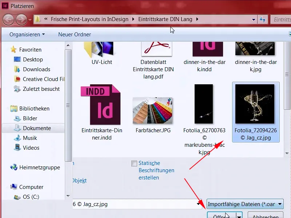The image size is (291, 218).
Task: Click the sidebar scroll-down arrow
Action: click(68, 196)
